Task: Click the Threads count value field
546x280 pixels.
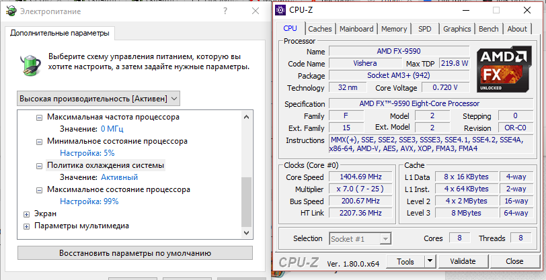Action: 521,238
